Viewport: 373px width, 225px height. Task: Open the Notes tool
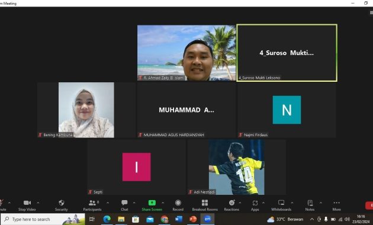coord(310,205)
